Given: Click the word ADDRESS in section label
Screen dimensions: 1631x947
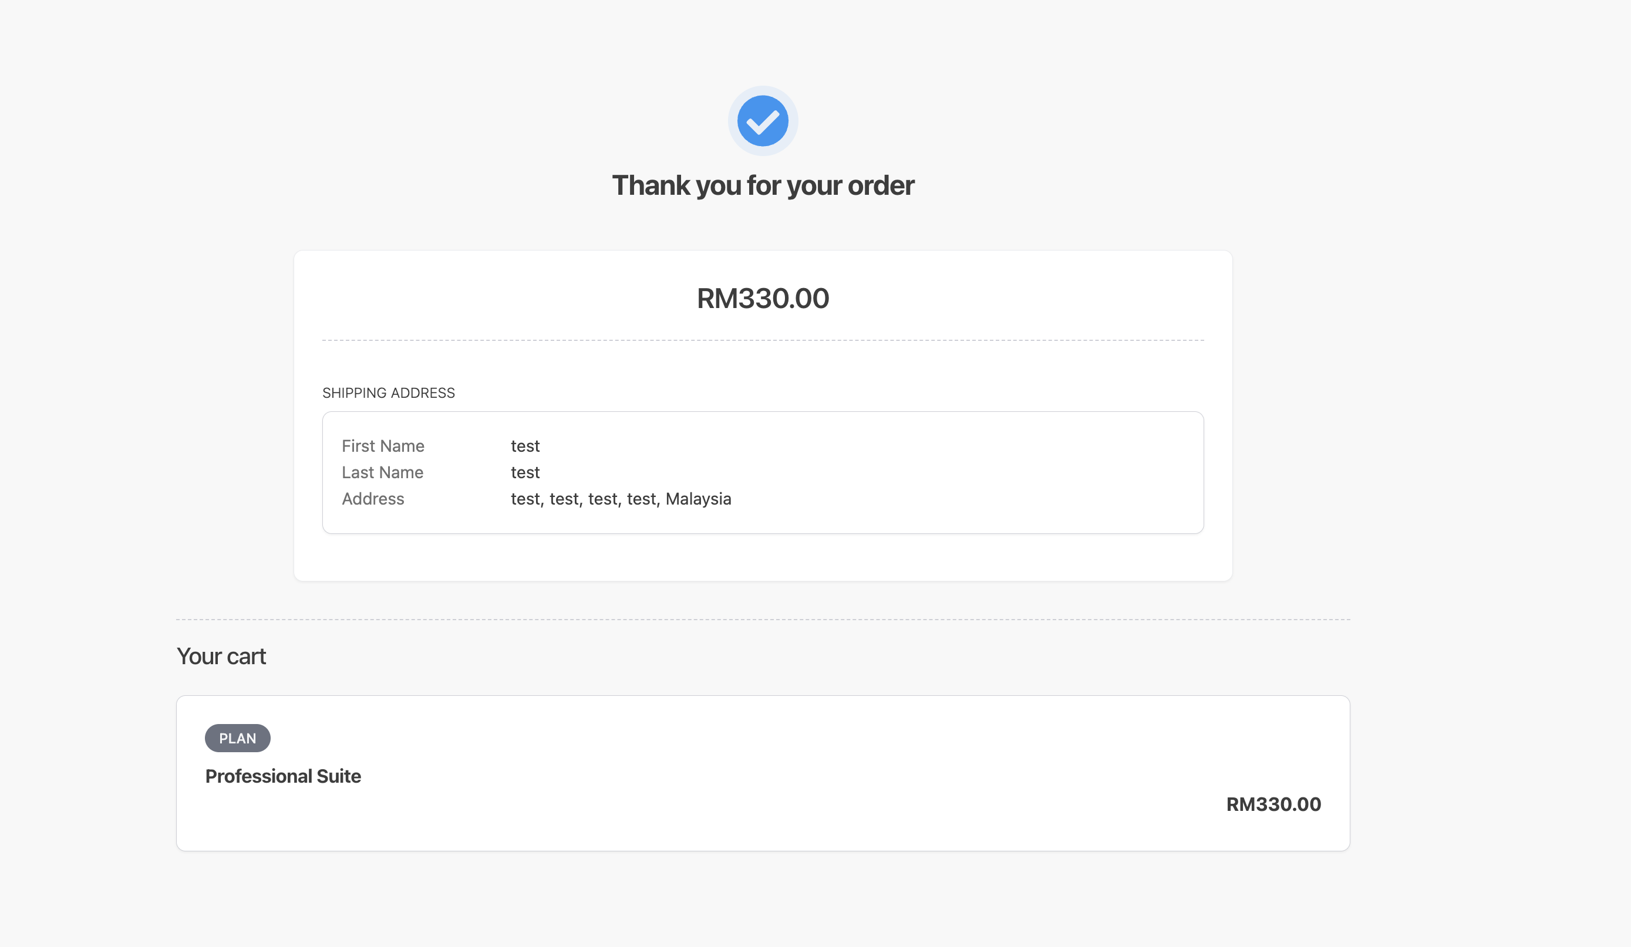Looking at the screenshot, I should click(423, 393).
